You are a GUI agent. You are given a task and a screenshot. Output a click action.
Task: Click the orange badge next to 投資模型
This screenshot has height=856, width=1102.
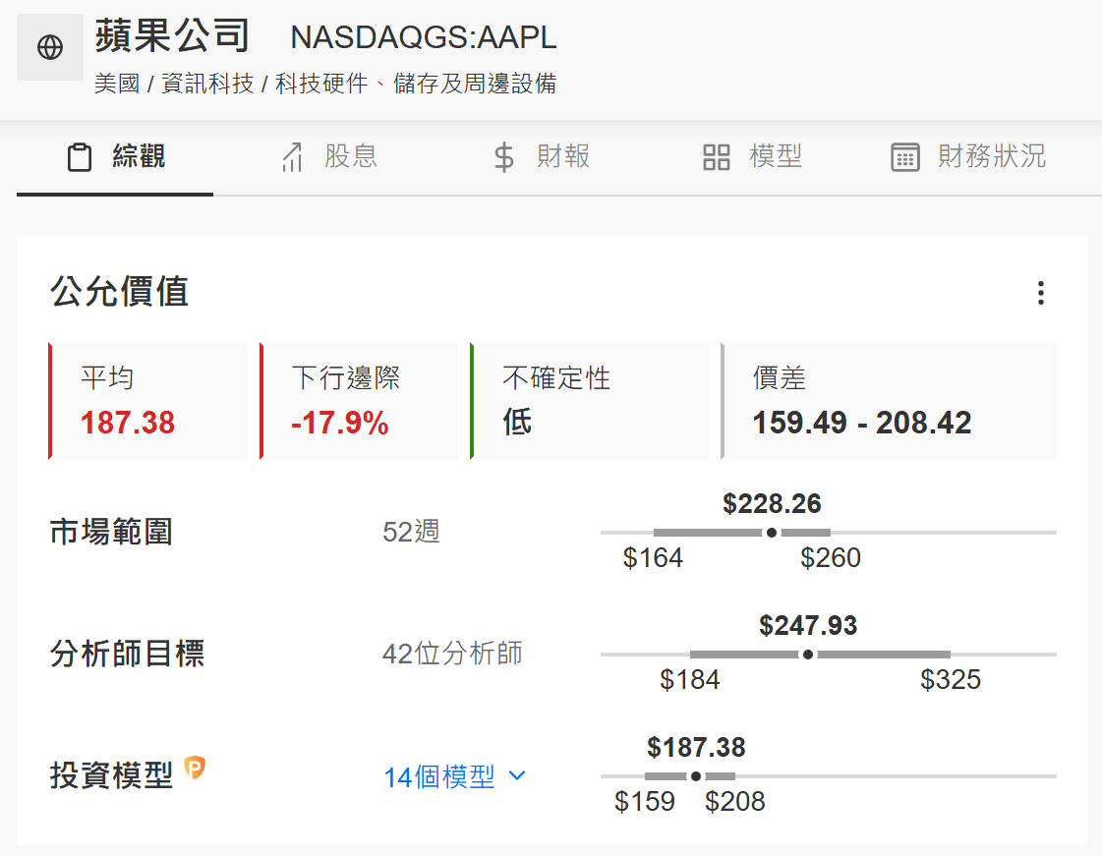coord(195,769)
